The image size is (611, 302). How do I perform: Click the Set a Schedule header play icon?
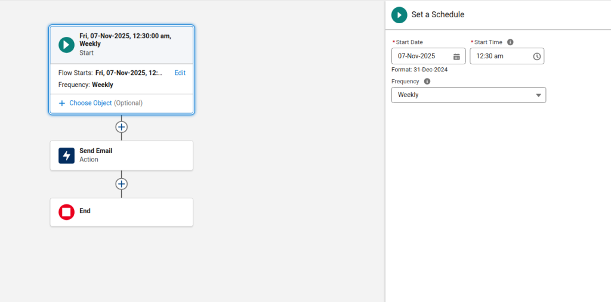(399, 15)
